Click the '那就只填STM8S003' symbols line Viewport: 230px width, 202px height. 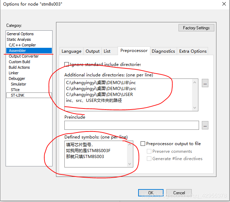tap(85, 156)
